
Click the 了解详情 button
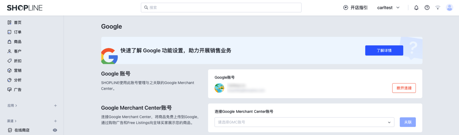pyautogui.click(x=384, y=50)
